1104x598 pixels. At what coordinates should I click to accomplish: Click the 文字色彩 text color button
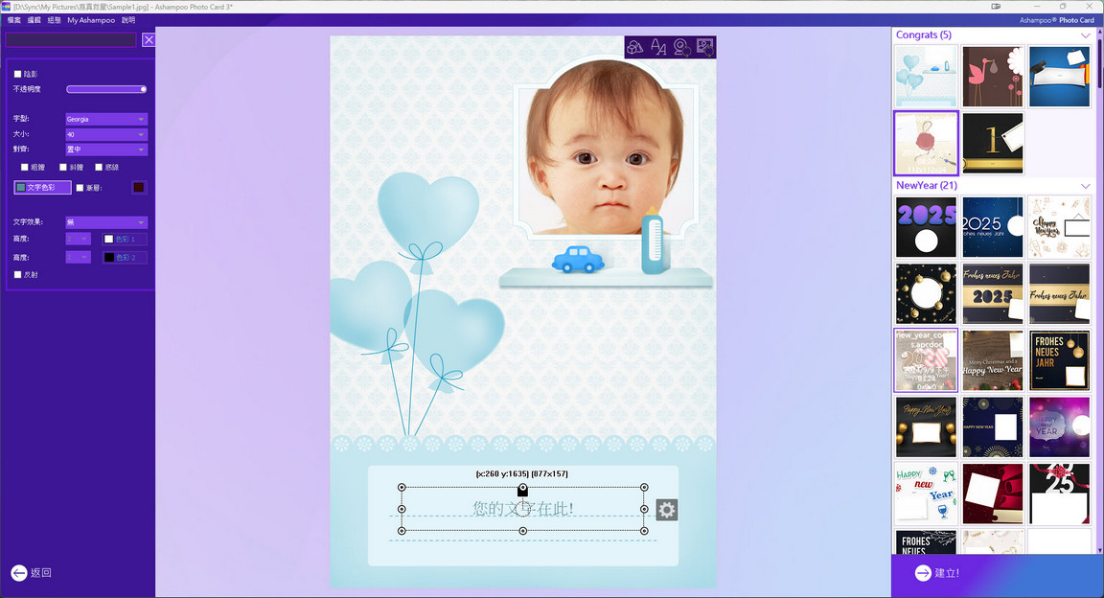(x=42, y=188)
